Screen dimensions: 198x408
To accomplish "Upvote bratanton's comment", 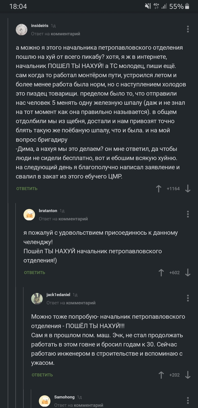I will 161,273.
